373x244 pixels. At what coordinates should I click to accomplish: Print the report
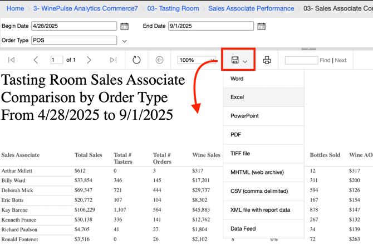point(267,60)
